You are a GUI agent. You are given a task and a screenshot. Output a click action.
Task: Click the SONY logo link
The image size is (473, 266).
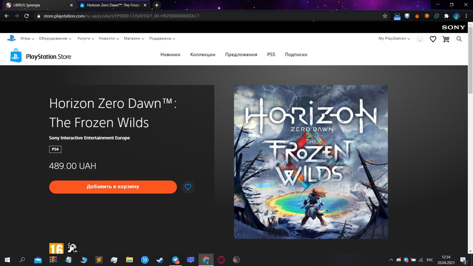pyautogui.click(x=453, y=27)
